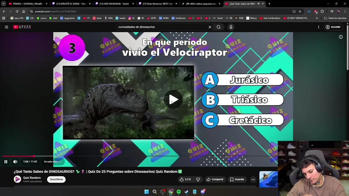The width and height of the screenshot is (349, 196).
Task: Like the video (5.3 K)
Action: click(185, 179)
